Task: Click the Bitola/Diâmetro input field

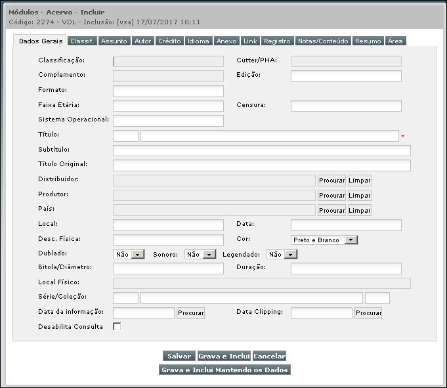Action: (168, 269)
